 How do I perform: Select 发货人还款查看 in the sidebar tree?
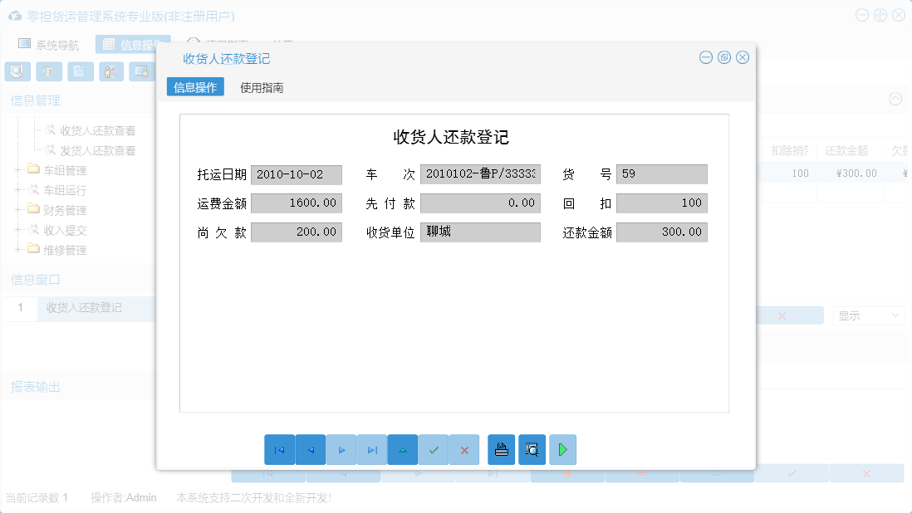(96, 150)
